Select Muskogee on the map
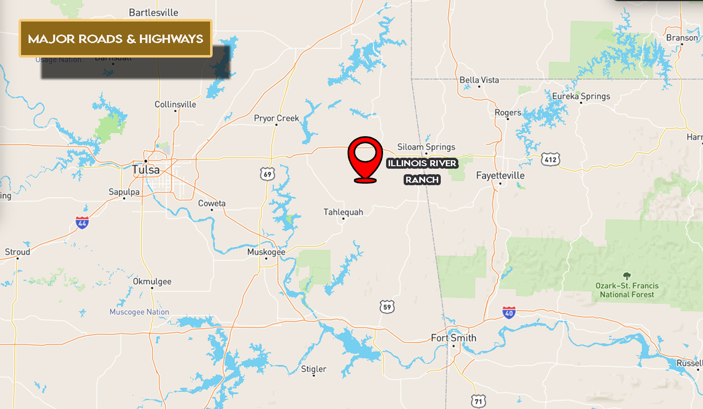The image size is (703, 409). [266, 252]
